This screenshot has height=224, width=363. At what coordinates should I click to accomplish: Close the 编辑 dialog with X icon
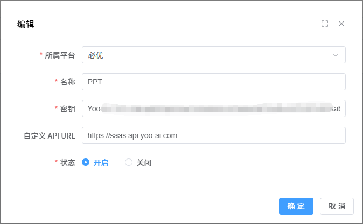coord(341,24)
